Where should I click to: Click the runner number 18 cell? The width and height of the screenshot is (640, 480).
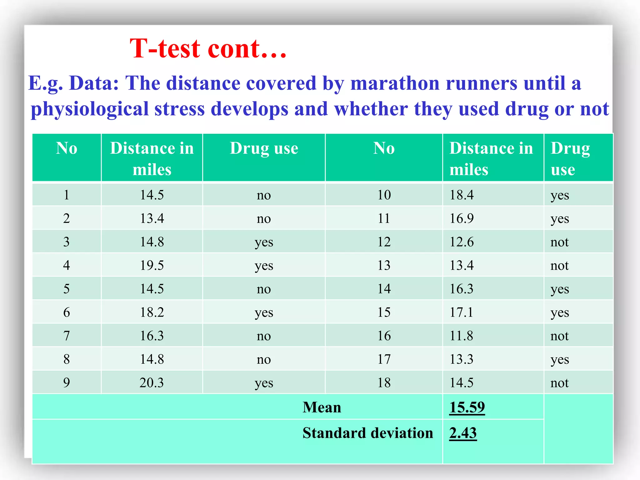click(384, 383)
